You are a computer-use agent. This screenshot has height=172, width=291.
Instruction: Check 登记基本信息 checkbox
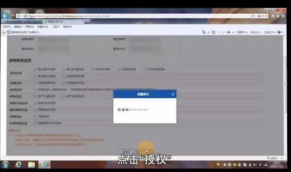coord(35,69)
